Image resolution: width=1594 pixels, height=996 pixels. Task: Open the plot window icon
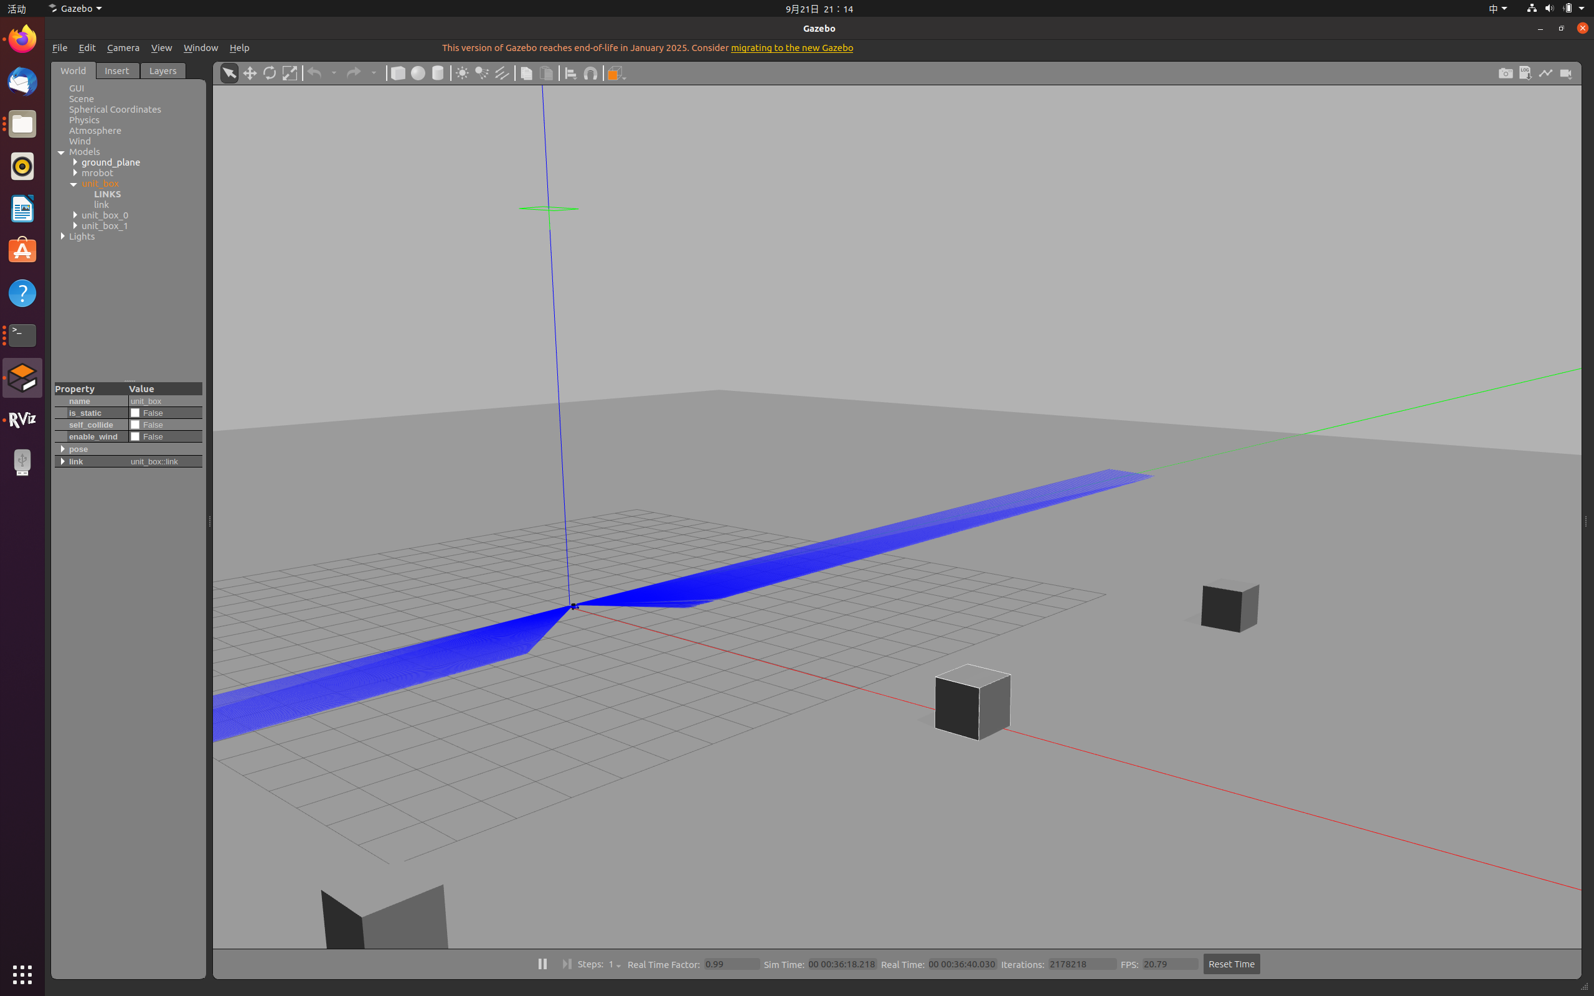coord(1545,73)
